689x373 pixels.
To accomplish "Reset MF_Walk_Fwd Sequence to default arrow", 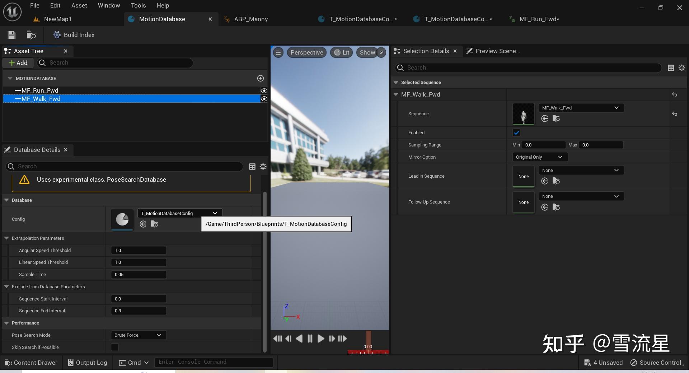I will pos(675,114).
